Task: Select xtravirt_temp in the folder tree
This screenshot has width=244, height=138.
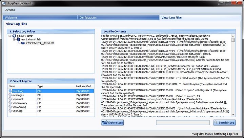Action: tap(25, 36)
